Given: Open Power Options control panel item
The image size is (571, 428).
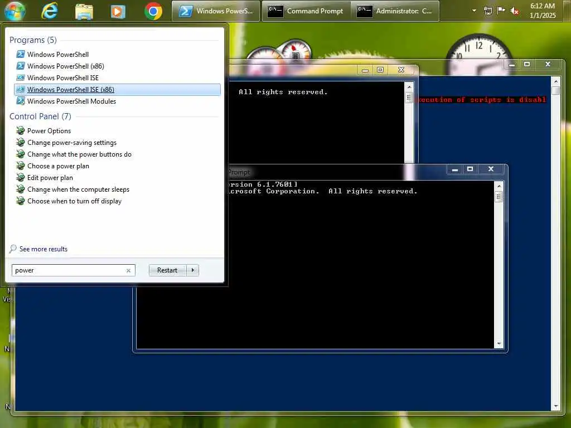Looking at the screenshot, I should click(x=117, y=130).
